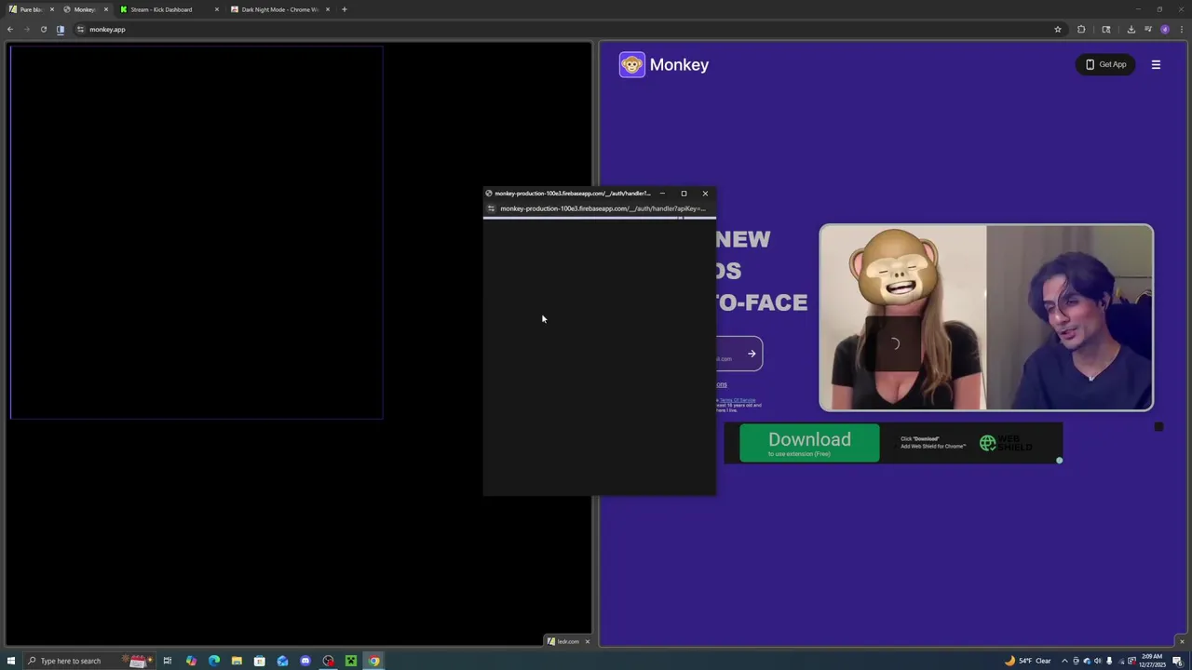Viewport: 1192px width, 670px height.
Task: Click the green Download button in the ad
Action: tap(809, 443)
